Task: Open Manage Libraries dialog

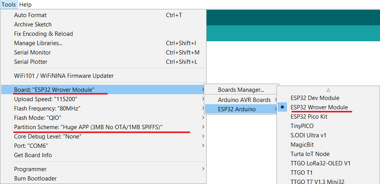Action: tap(38, 43)
